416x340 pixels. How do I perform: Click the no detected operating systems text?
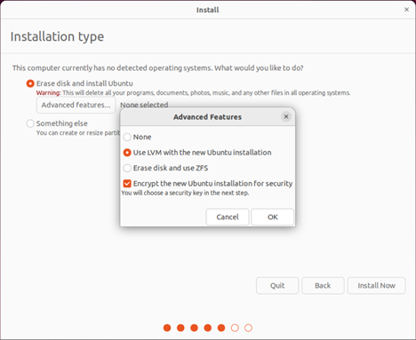tap(158, 68)
